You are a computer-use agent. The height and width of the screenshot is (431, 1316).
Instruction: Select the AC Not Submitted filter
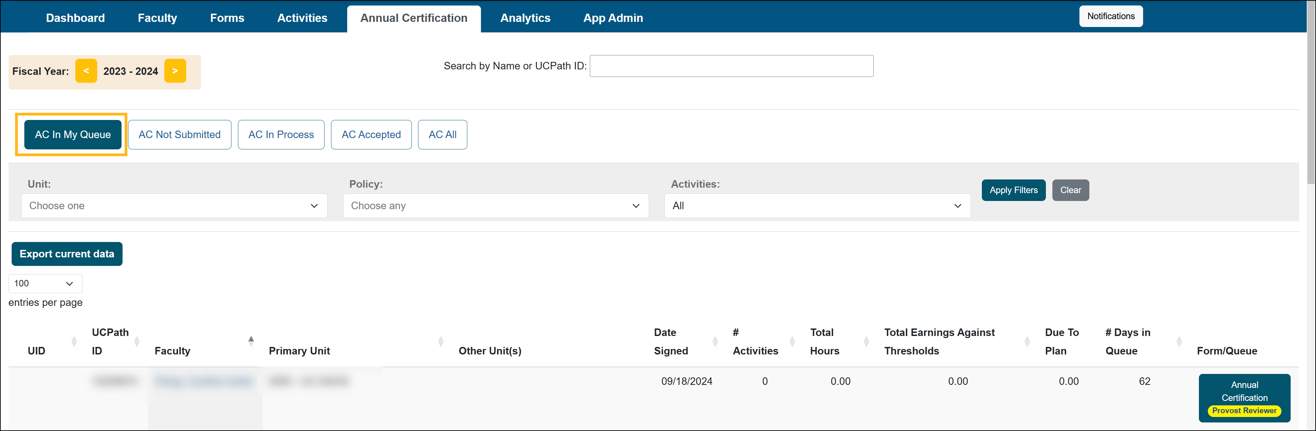179,135
